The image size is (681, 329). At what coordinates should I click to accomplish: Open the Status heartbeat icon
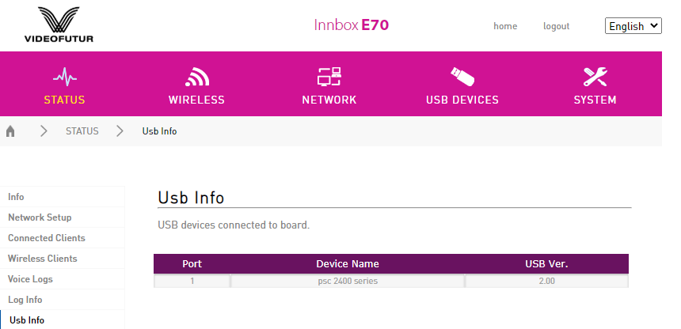64,77
